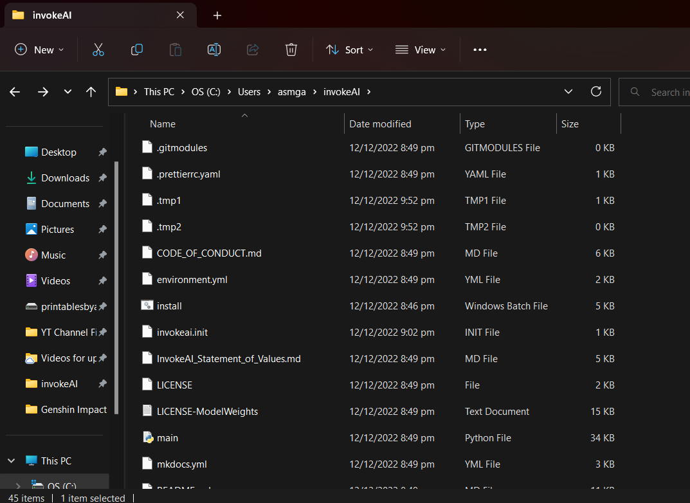Navigate to This PC breadcrumb
The image size is (690, 503).
point(159,92)
